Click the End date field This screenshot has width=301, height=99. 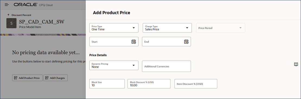[166, 41]
